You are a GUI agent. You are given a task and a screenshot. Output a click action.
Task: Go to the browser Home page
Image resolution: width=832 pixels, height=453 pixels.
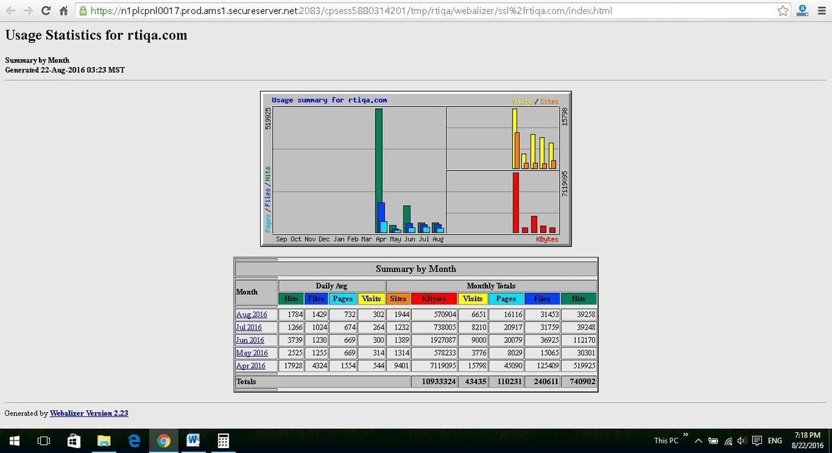63,11
